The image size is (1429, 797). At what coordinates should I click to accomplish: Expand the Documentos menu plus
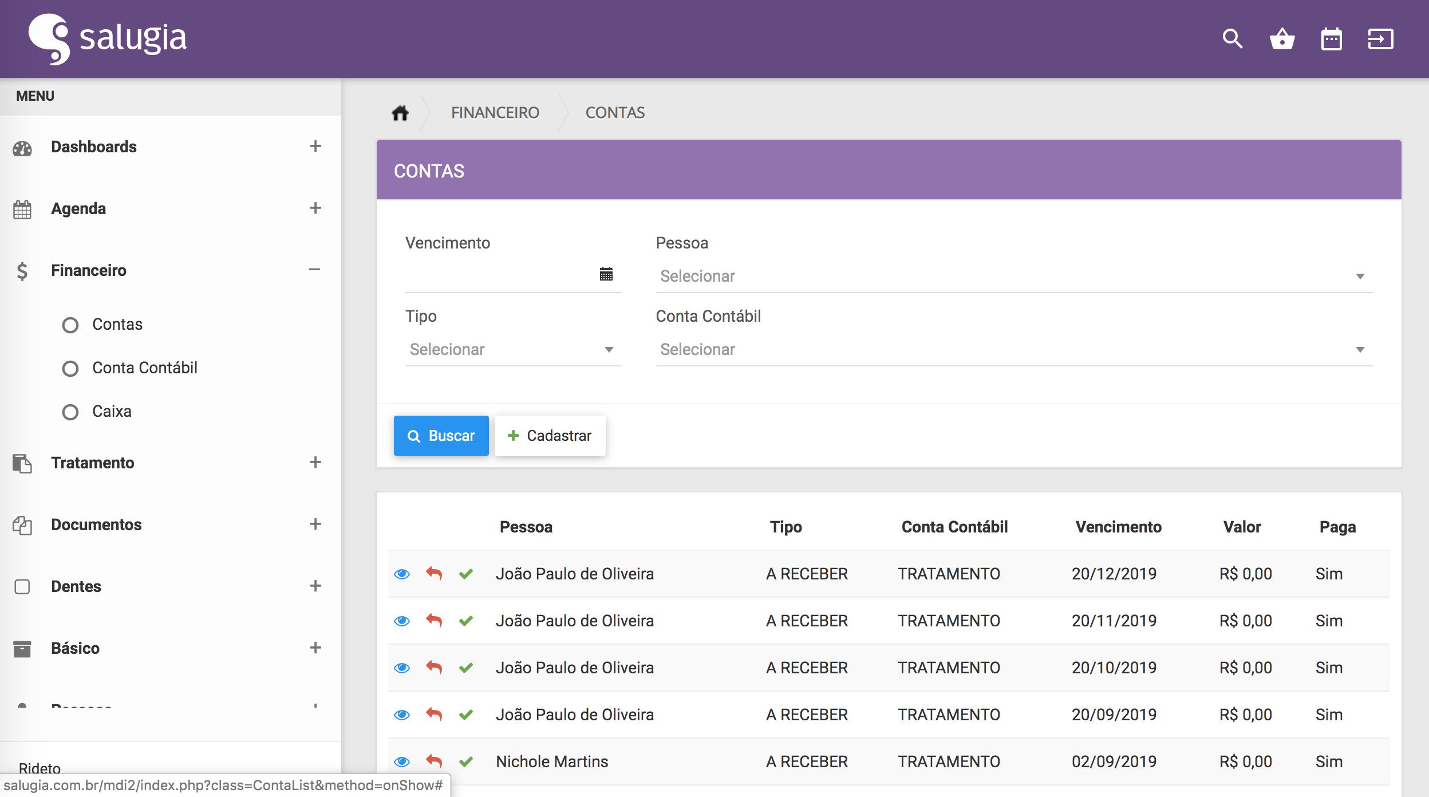coord(315,524)
